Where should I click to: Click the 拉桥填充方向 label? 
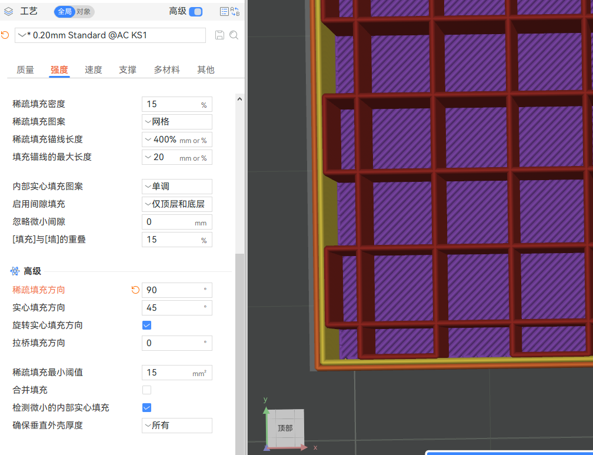click(39, 343)
